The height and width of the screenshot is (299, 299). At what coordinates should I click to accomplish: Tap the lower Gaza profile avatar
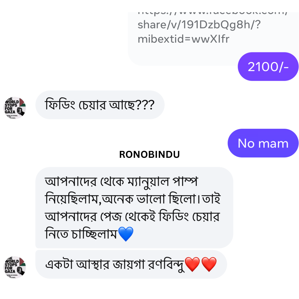coord(15,267)
